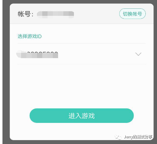Select the blurred account name value
157x144 pixels.
click(x=55, y=14)
